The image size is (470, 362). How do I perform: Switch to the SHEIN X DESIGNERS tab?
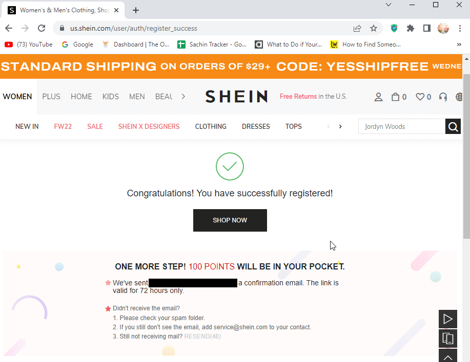coord(149,126)
